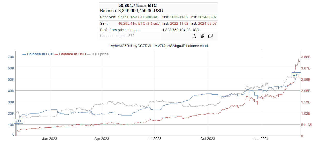Select the #15 rank marker on chart
The height and width of the screenshot is (141, 319).
[x=296, y=75]
